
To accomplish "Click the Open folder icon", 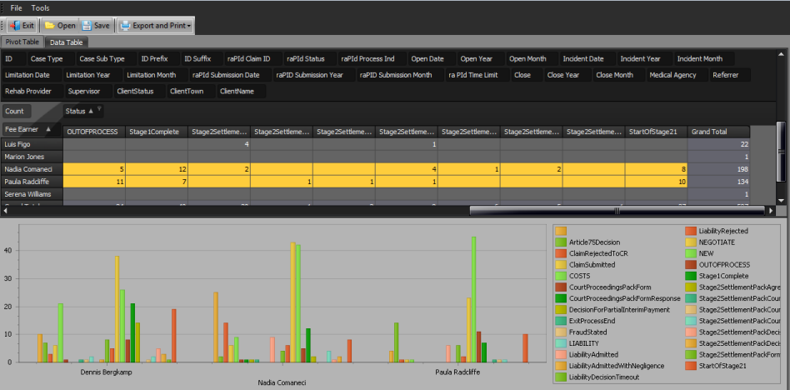I will coord(50,26).
